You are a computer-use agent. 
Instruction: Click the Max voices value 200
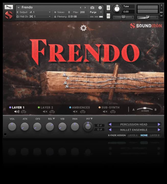click(x=82, y=12)
